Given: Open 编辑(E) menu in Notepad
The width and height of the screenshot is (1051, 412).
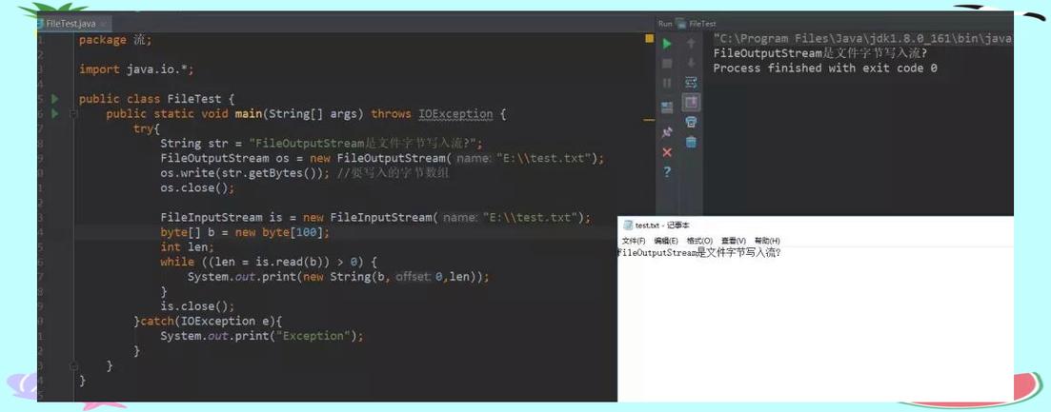Looking at the screenshot, I should point(666,241).
